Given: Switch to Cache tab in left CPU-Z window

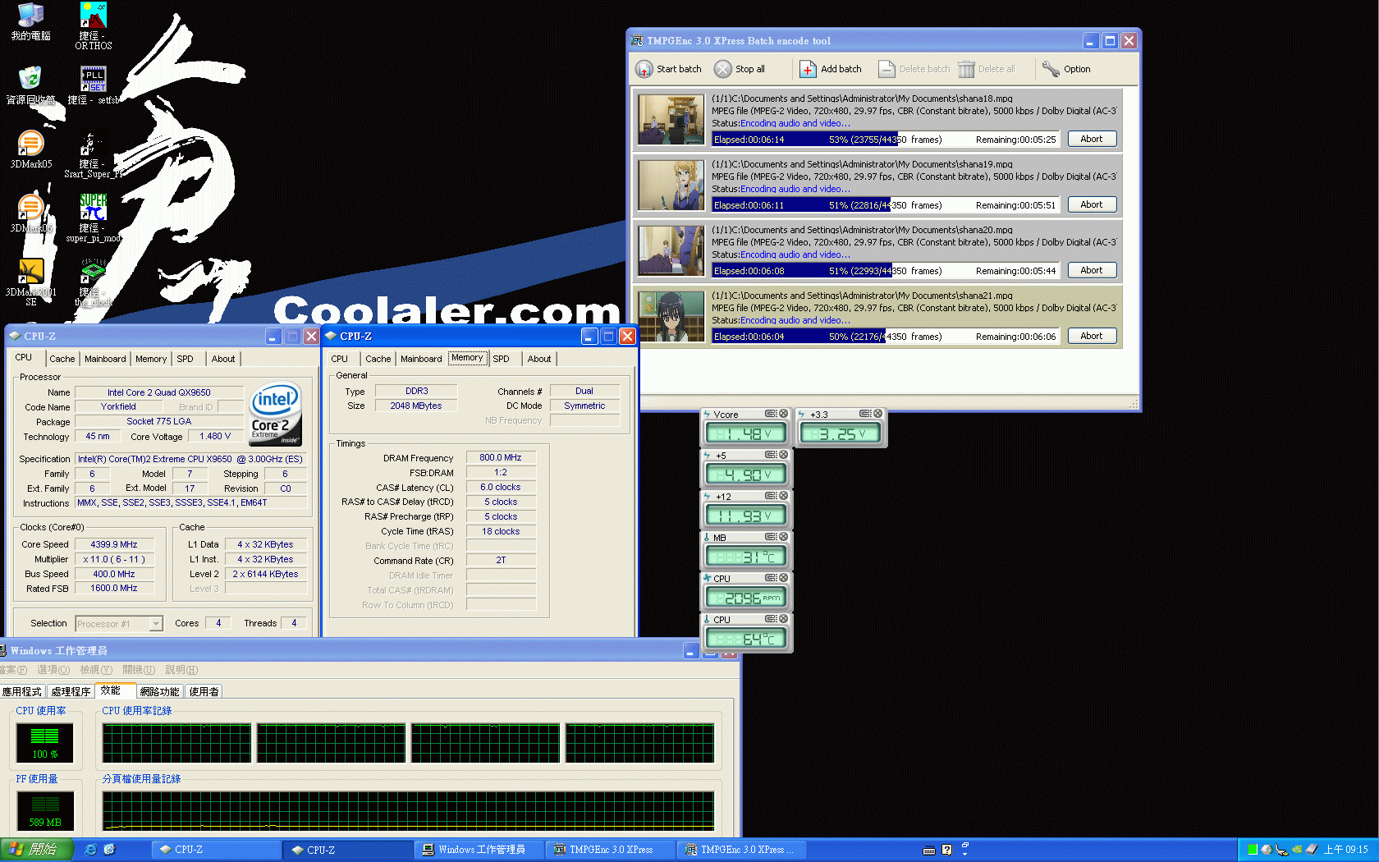Looking at the screenshot, I should point(62,359).
